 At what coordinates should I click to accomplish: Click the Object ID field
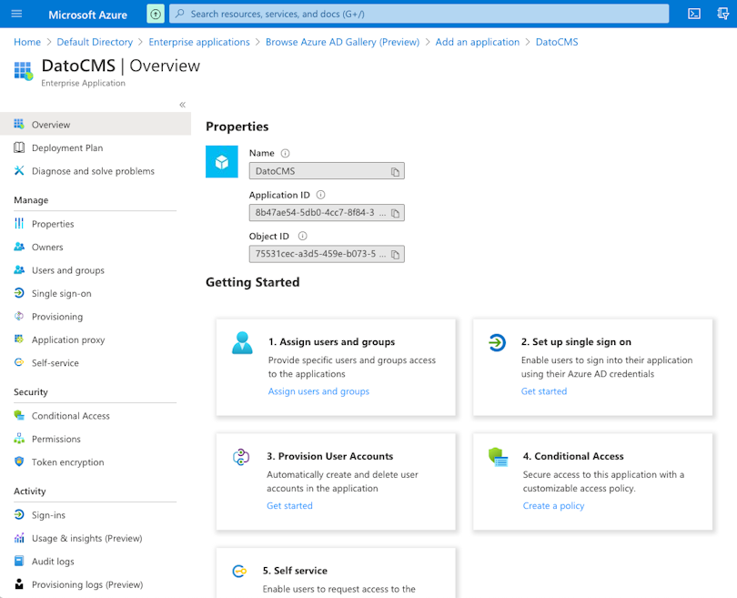coord(327,254)
